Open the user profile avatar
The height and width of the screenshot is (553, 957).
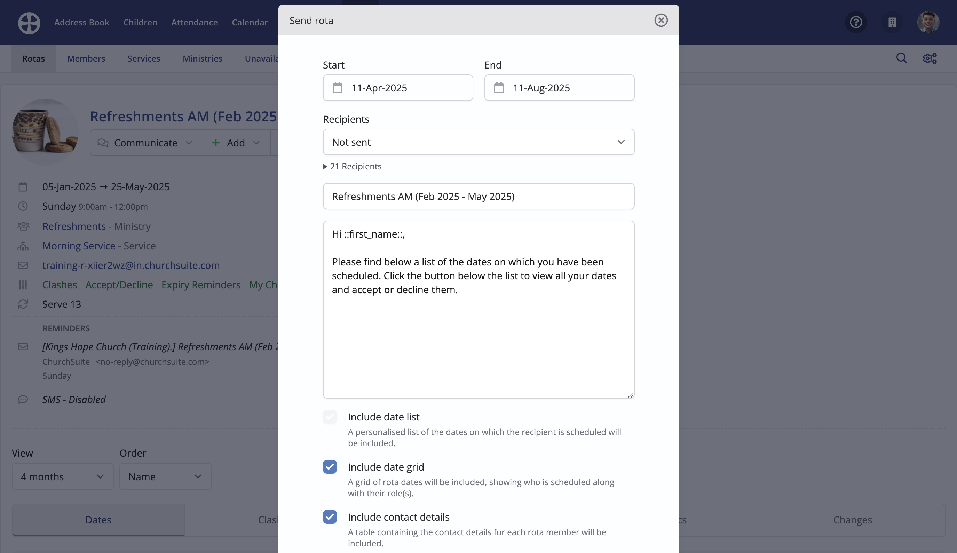pyautogui.click(x=928, y=22)
